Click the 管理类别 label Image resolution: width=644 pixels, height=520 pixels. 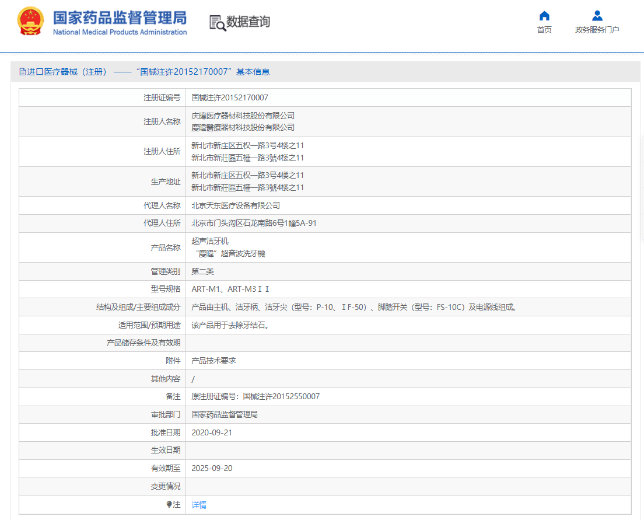(166, 271)
